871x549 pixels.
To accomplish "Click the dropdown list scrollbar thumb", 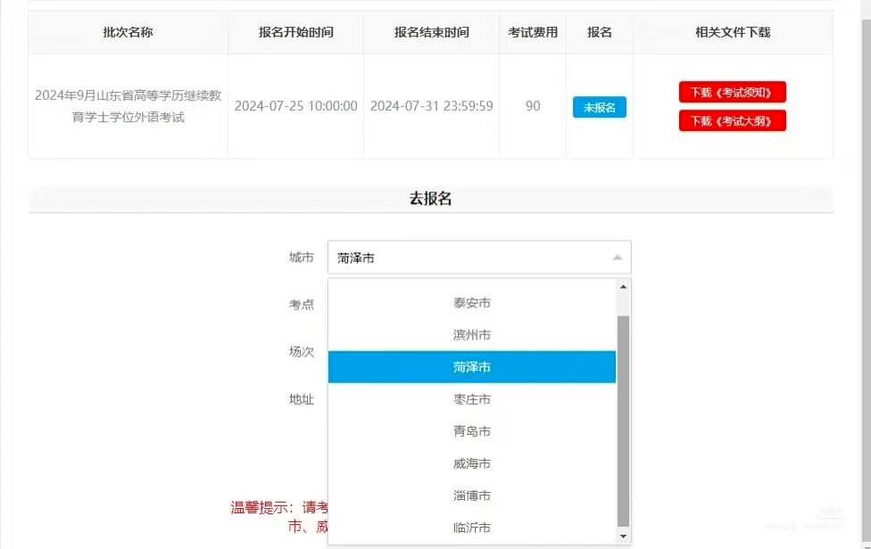I will click(x=623, y=421).
